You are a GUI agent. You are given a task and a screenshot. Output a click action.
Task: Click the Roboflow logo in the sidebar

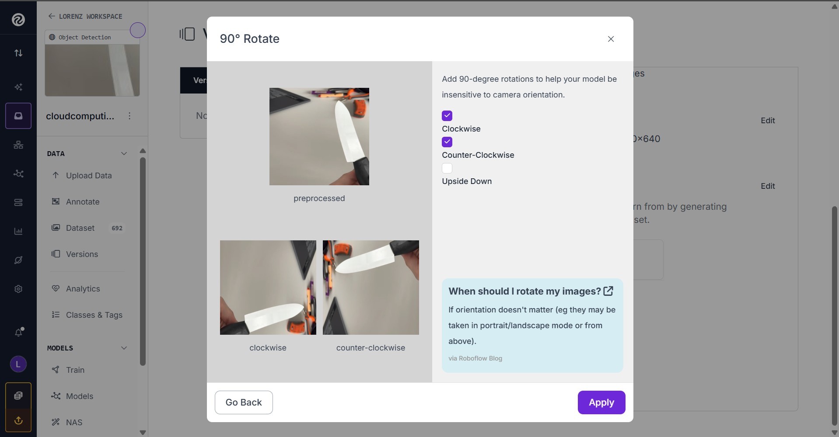coord(18,20)
